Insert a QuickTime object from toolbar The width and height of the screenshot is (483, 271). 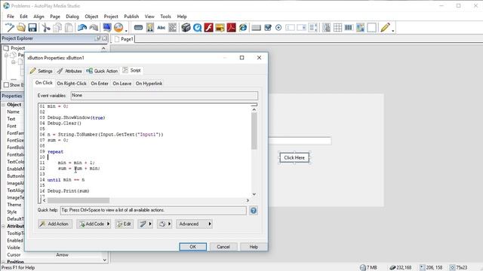click(197, 28)
